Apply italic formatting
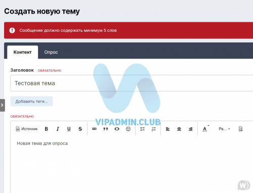Viewport: 253px width, 193px height. [x=58, y=129]
